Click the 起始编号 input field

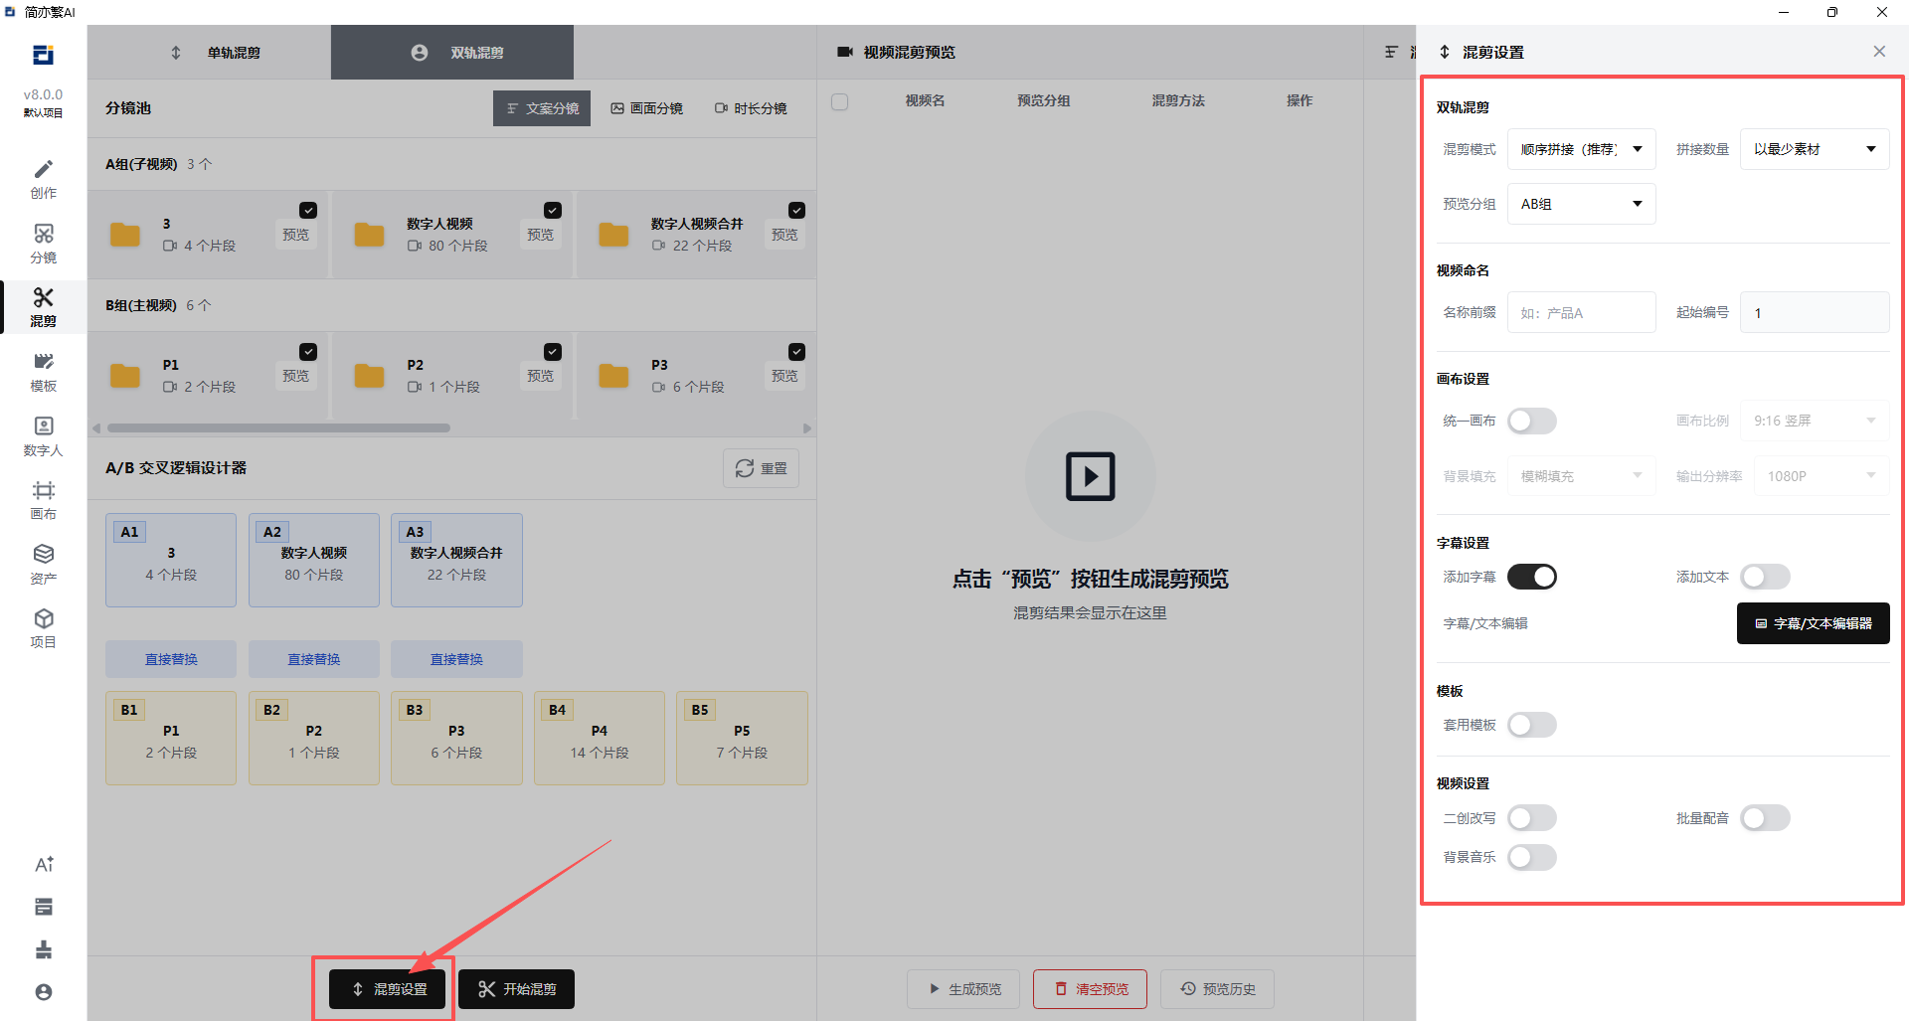[1815, 312]
